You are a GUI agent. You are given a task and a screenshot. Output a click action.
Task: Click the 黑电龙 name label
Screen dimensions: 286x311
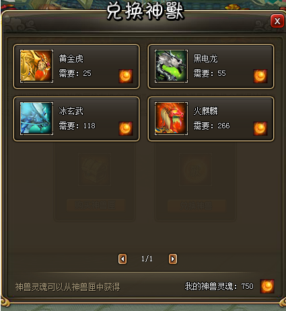[x=205, y=58]
